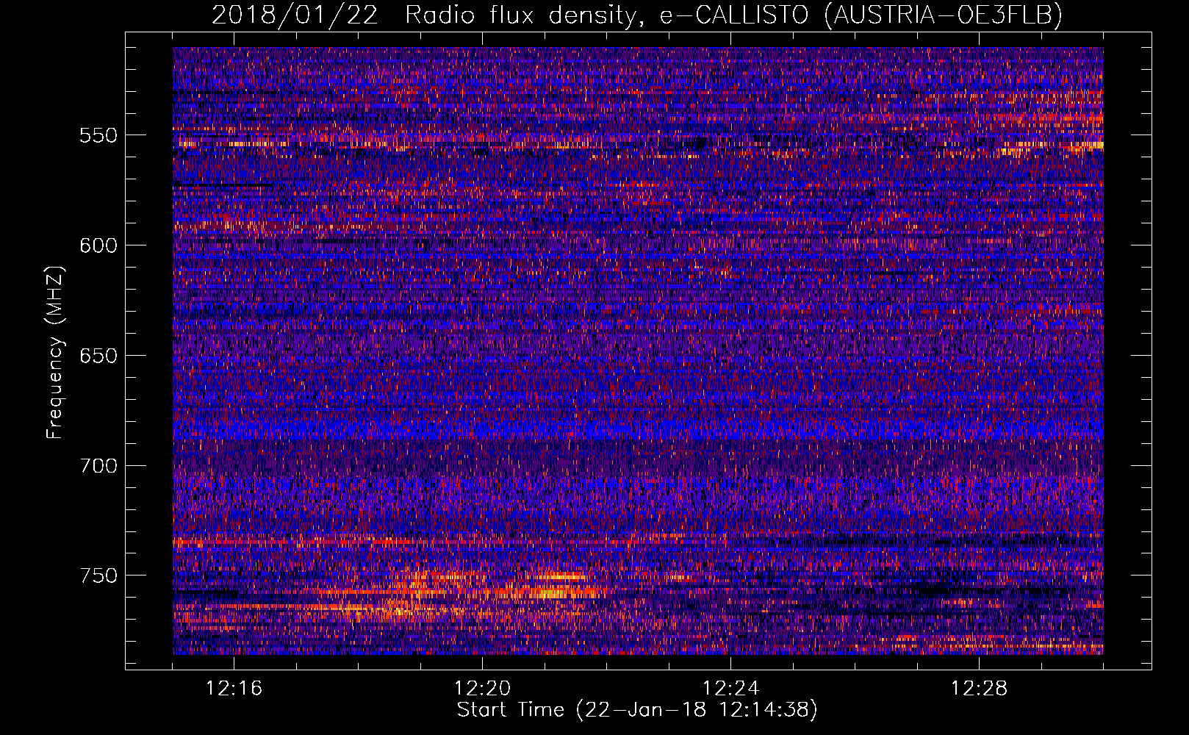Click the '12:20' time axis label
Image resolution: width=1189 pixels, height=735 pixels.
coord(482,689)
